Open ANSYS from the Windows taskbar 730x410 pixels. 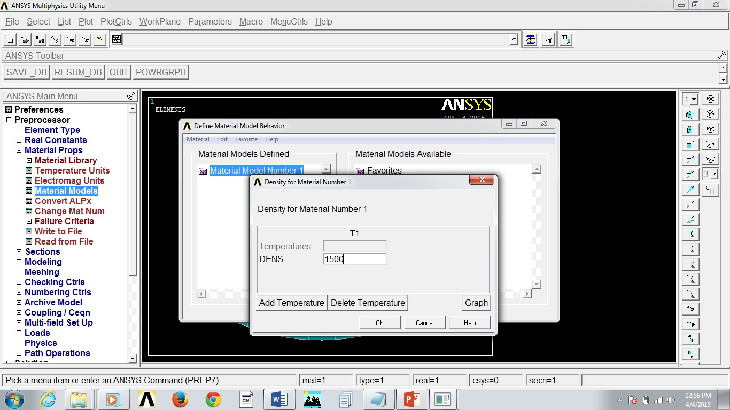[147, 399]
